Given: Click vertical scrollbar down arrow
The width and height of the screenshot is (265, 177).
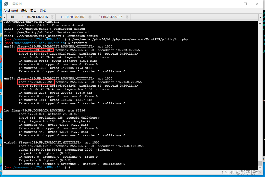Looking at the screenshot, I should [x=260, y=168].
